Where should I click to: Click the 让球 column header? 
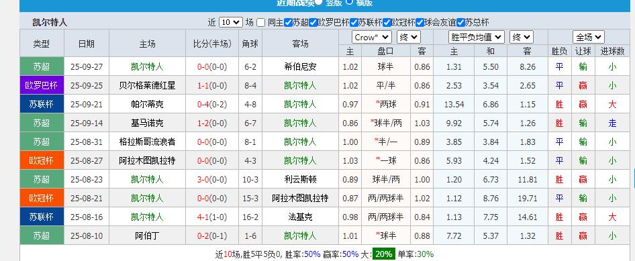tap(583, 52)
